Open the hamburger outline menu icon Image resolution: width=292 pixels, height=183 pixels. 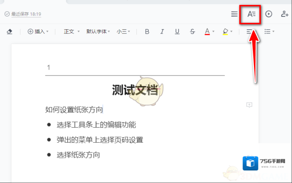(x=234, y=14)
